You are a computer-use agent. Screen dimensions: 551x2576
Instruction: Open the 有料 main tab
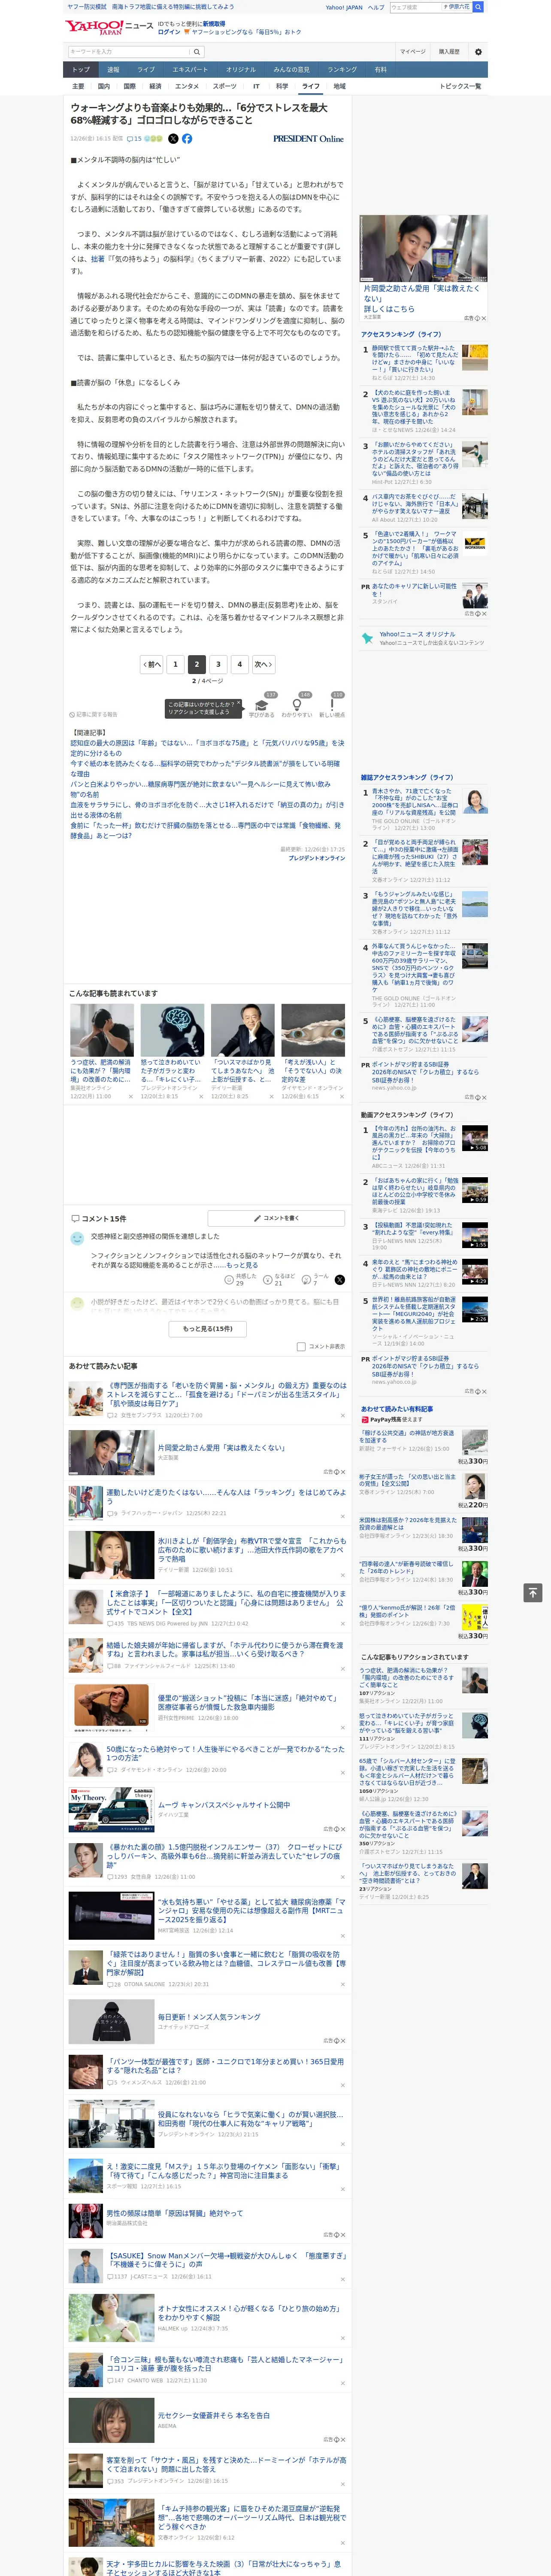point(380,69)
